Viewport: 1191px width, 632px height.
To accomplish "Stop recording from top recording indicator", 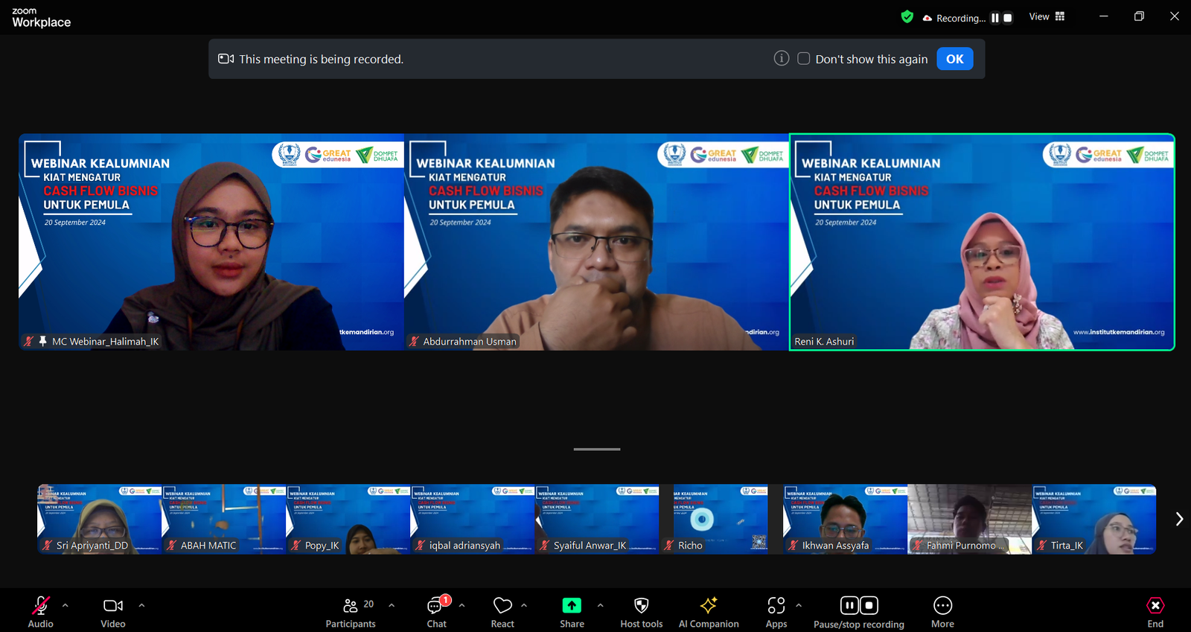I will 1008,18.
